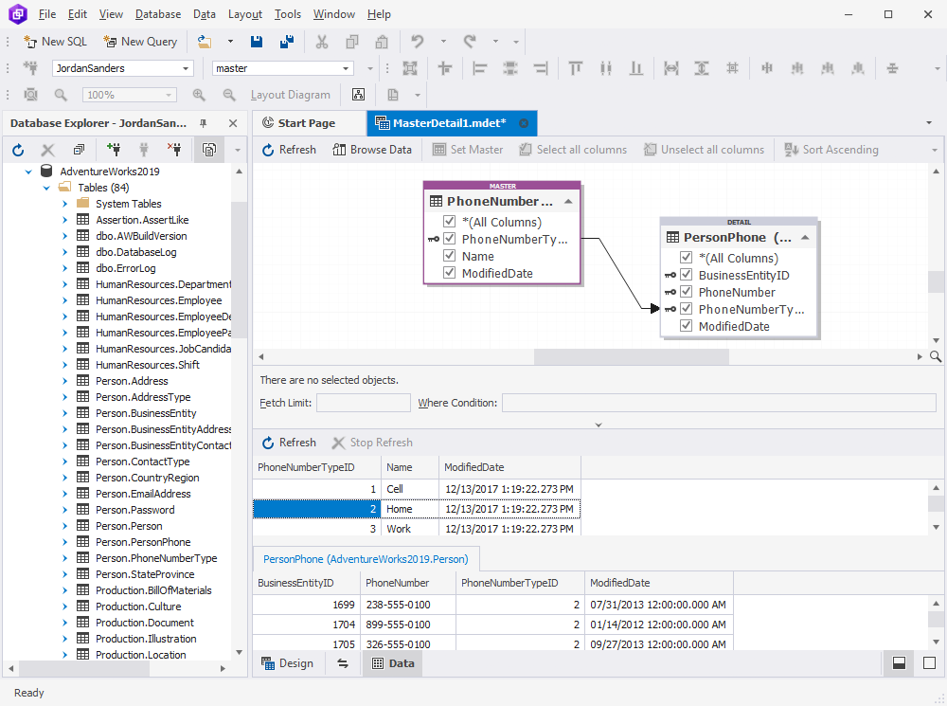Collapse the Tables (84) folder
The width and height of the screenshot is (947, 706).
click(x=46, y=188)
